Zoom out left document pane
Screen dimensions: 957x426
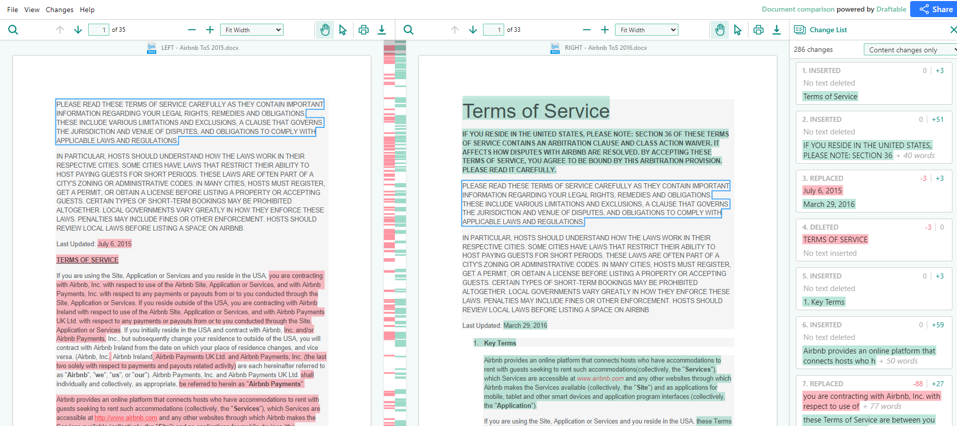pyautogui.click(x=191, y=30)
